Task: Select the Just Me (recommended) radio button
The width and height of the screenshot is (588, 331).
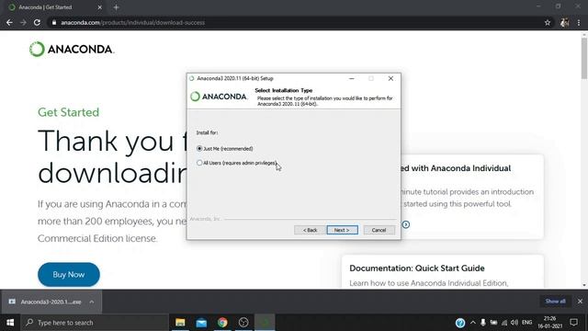Action: coord(199,149)
